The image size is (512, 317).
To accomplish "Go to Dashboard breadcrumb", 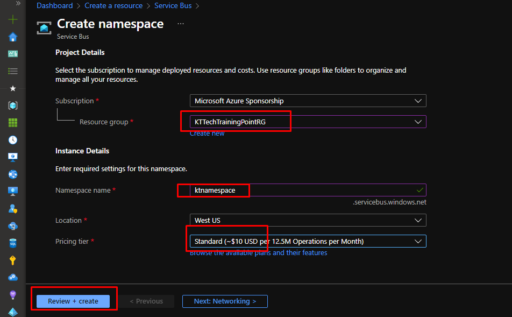I will click(54, 6).
